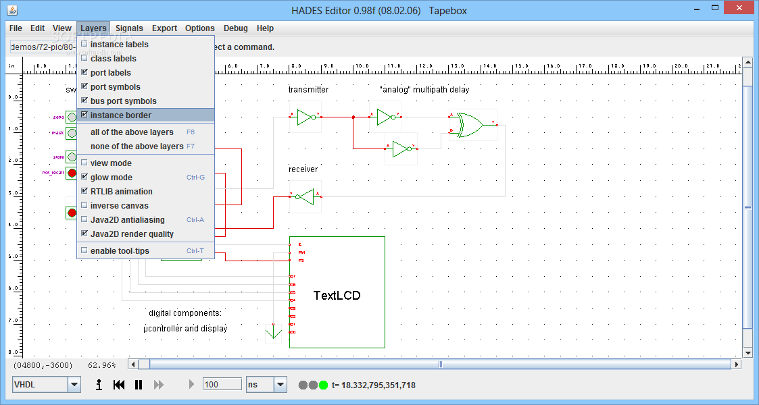Click the 'send' switch circle
The image size is (759, 405).
pyautogui.click(x=72, y=117)
